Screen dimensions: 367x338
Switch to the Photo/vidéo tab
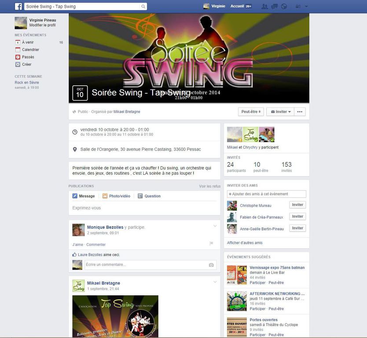[116, 196]
